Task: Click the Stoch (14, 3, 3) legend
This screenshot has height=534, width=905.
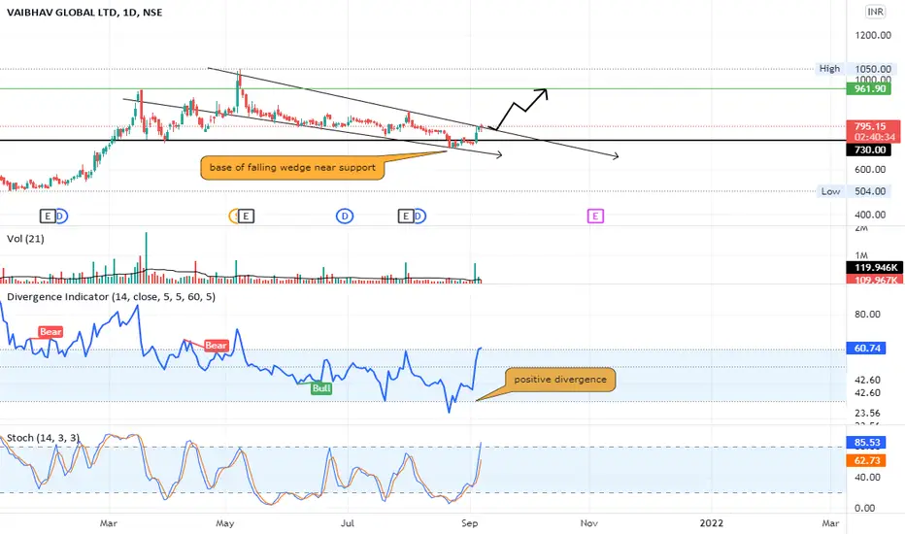Action: (x=44, y=438)
